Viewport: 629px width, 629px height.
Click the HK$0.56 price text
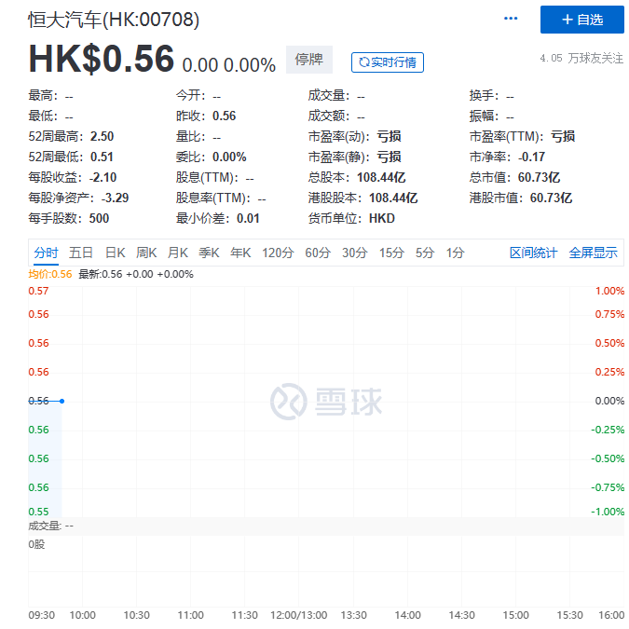coord(101,59)
